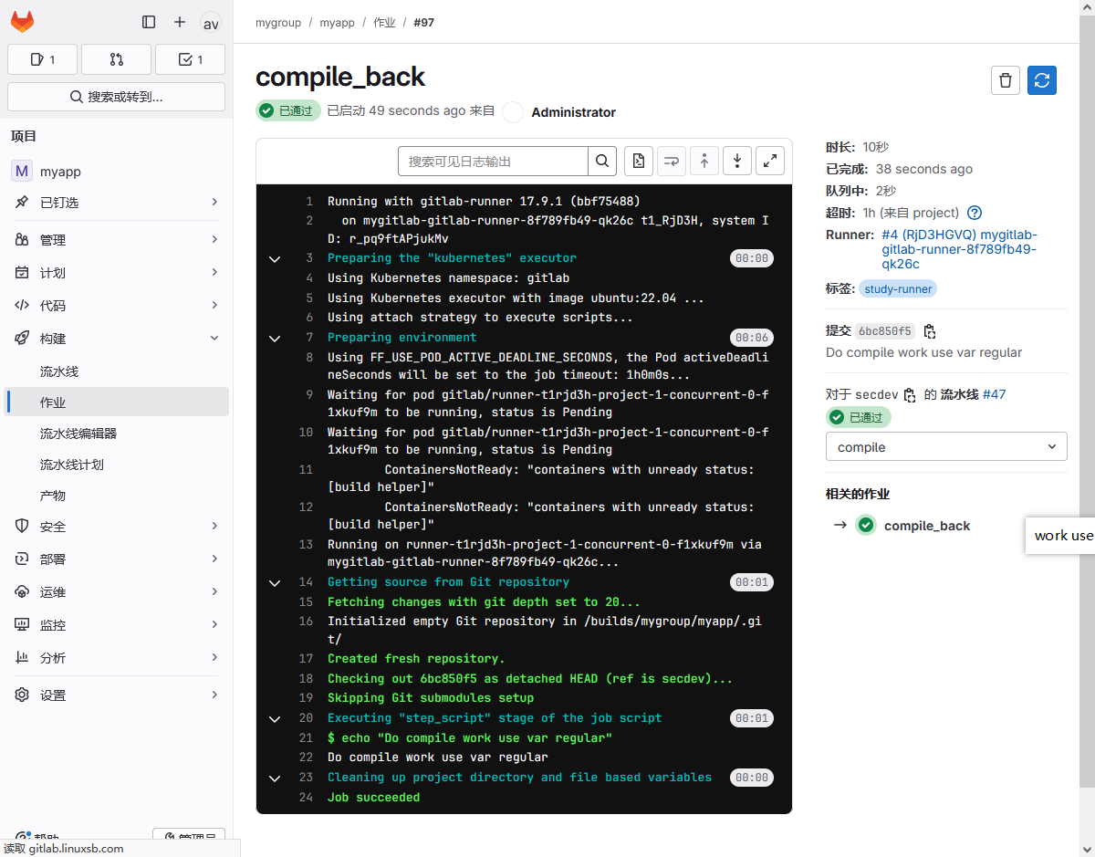
Task: Copy the secdev branch name icon
Action: click(909, 395)
